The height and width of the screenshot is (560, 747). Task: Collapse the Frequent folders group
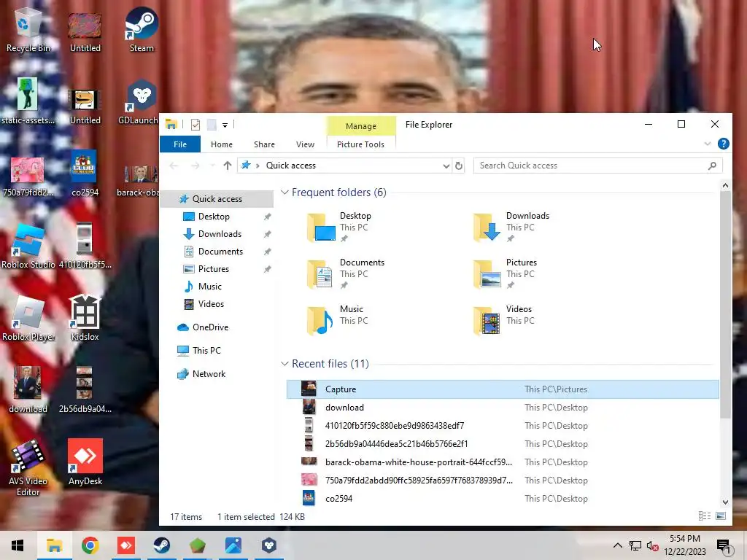point(285,192)
